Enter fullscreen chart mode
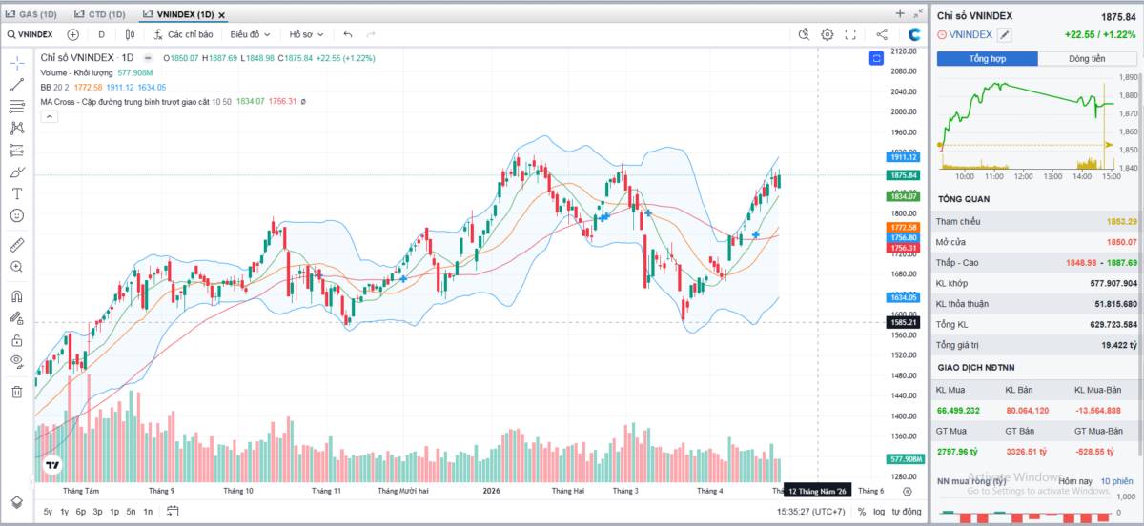The width and height of the screenshot is (1144, 526). click(x=850, y=34)
